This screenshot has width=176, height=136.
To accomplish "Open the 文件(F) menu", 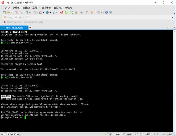I will tap(7, 8).
